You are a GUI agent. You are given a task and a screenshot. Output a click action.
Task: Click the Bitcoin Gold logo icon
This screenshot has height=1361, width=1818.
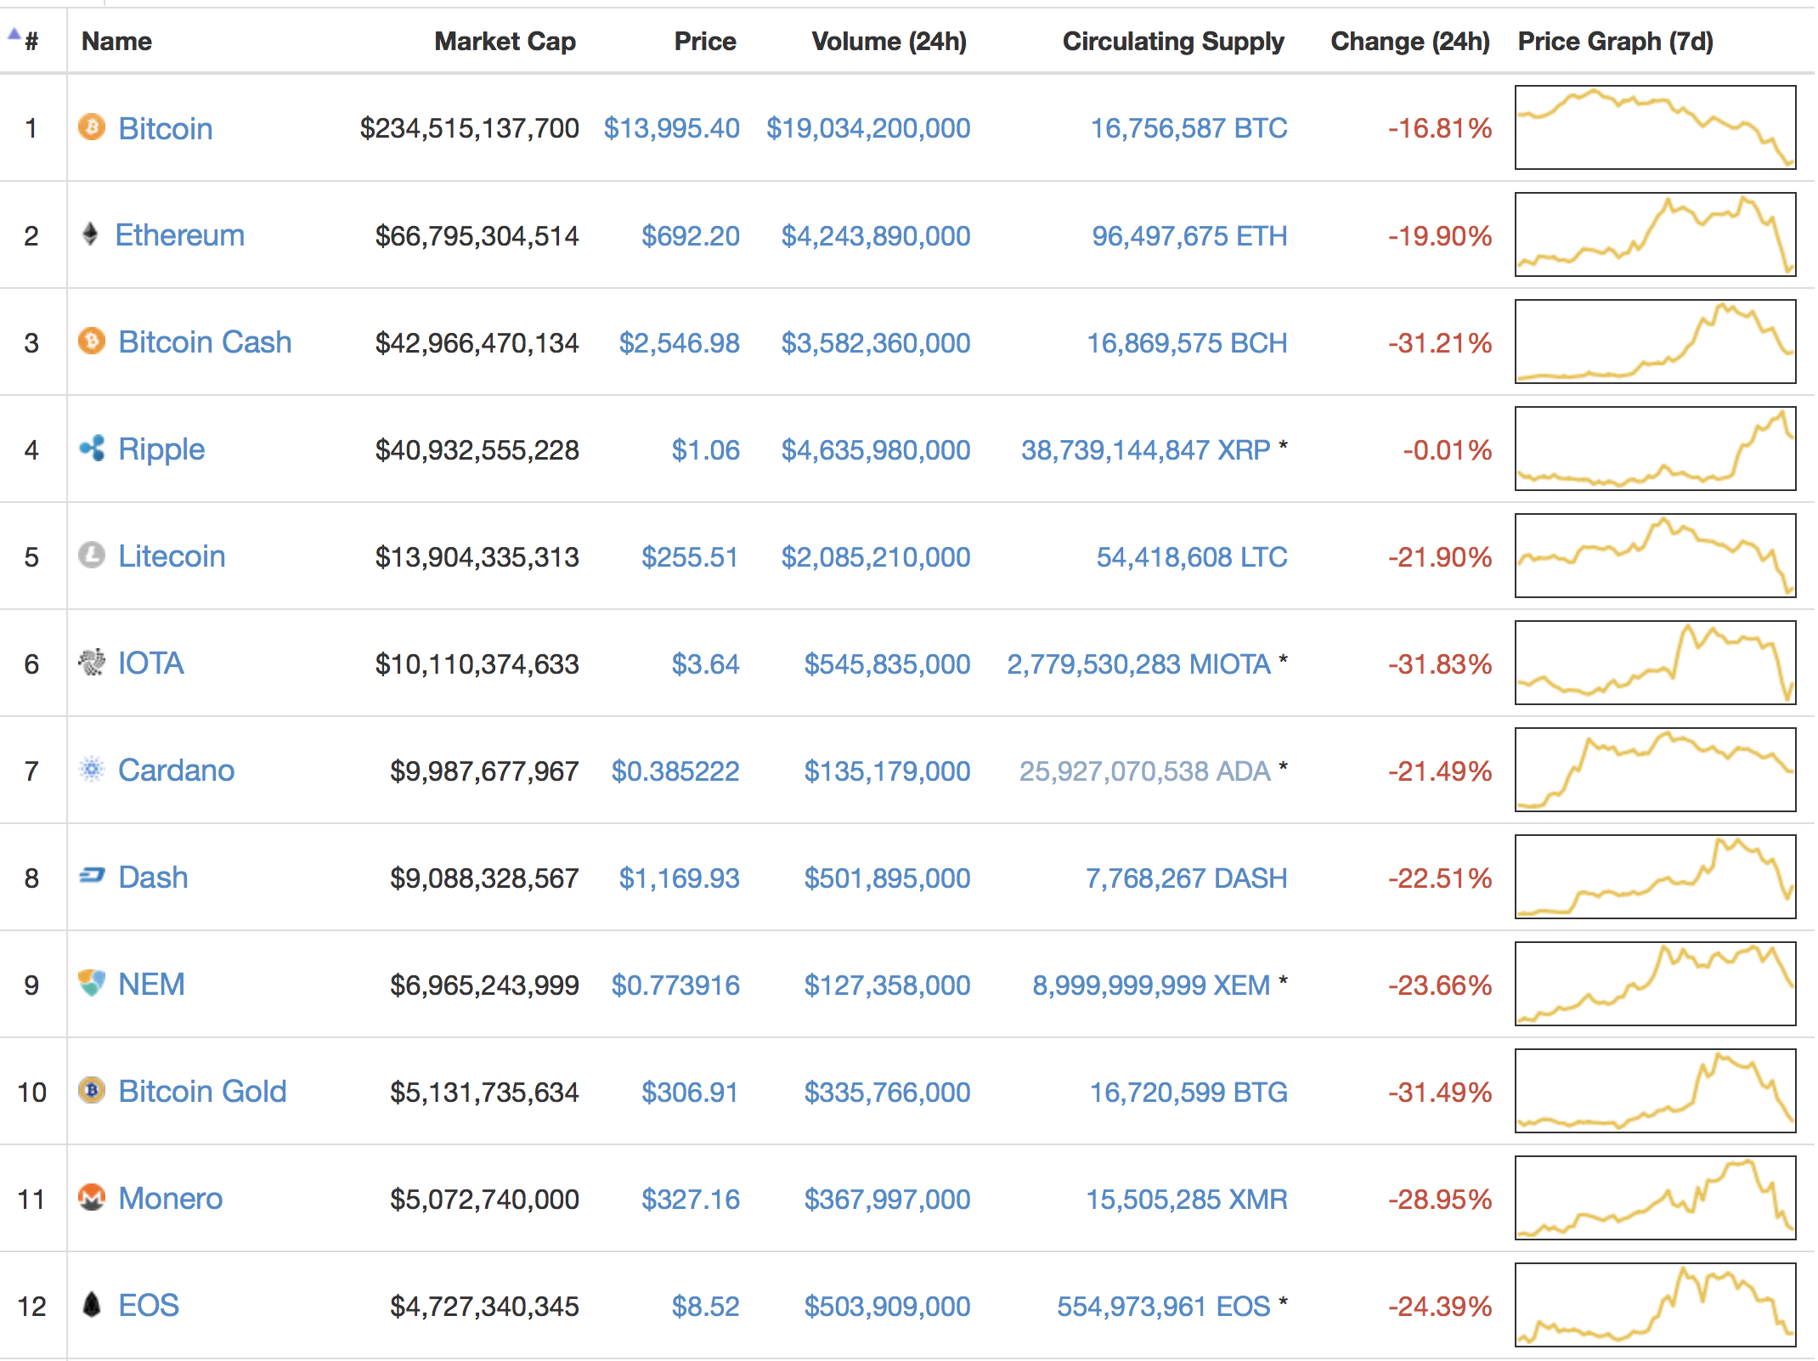[x=92, y=1091]
